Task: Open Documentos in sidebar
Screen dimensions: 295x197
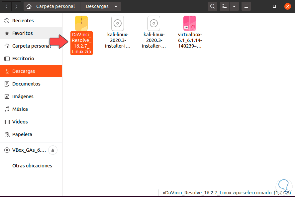Action: 31,84
